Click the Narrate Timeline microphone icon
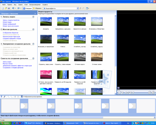156x125 pixels. pos(4,97)
